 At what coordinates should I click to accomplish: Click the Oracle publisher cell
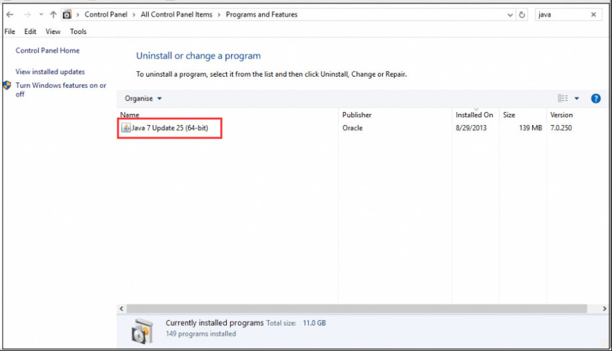click(x=353, y=128)
